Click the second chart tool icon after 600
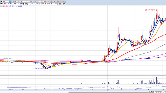This screenshot has height=93, width=166. [52, 2]
